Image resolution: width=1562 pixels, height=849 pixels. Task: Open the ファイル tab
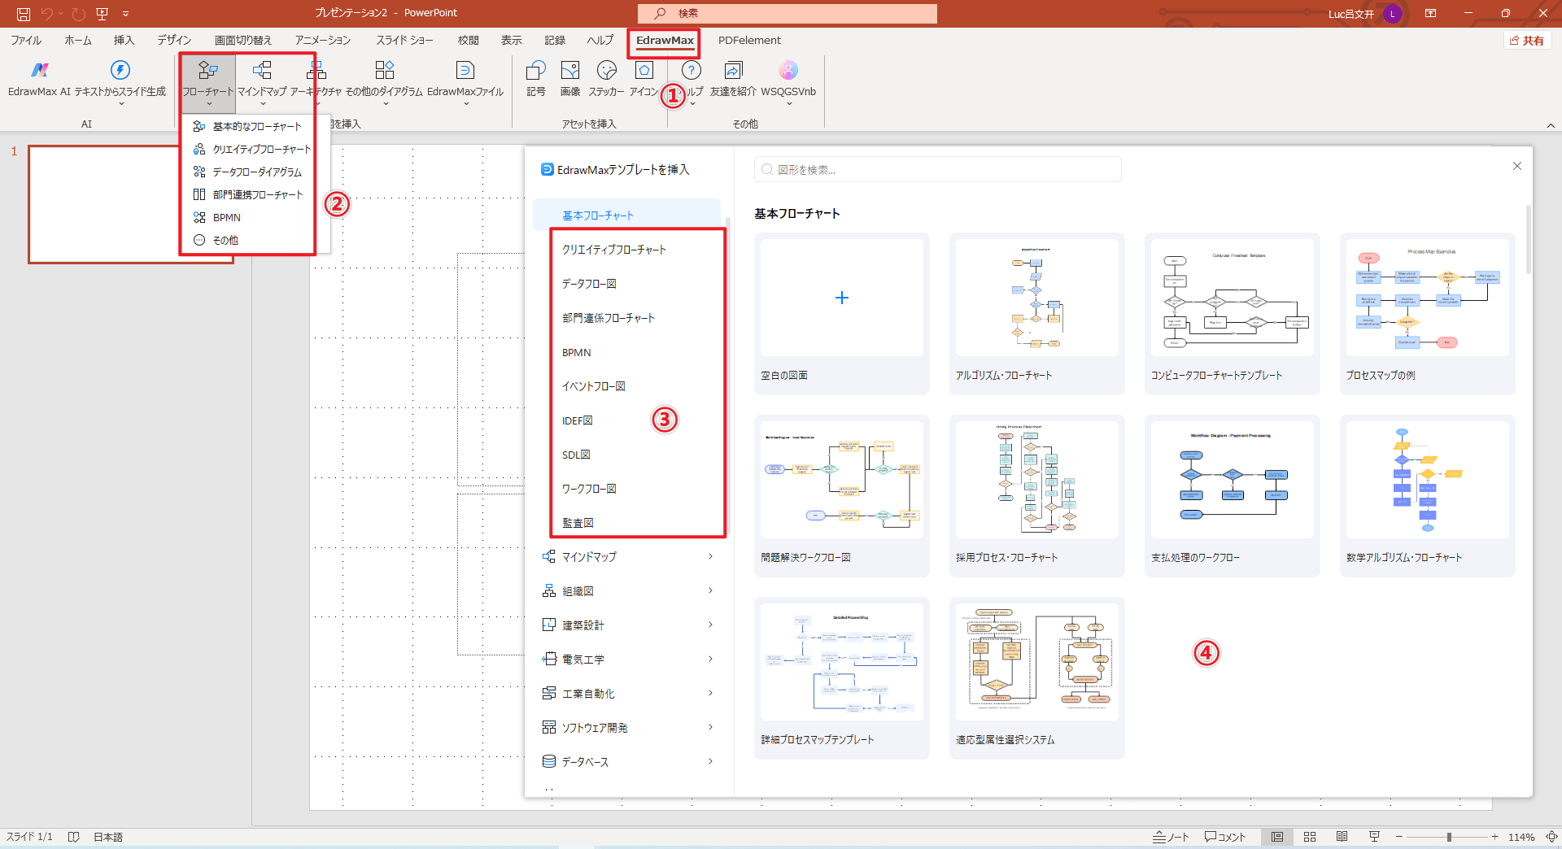pyautogui.click(x=26, y=40)
